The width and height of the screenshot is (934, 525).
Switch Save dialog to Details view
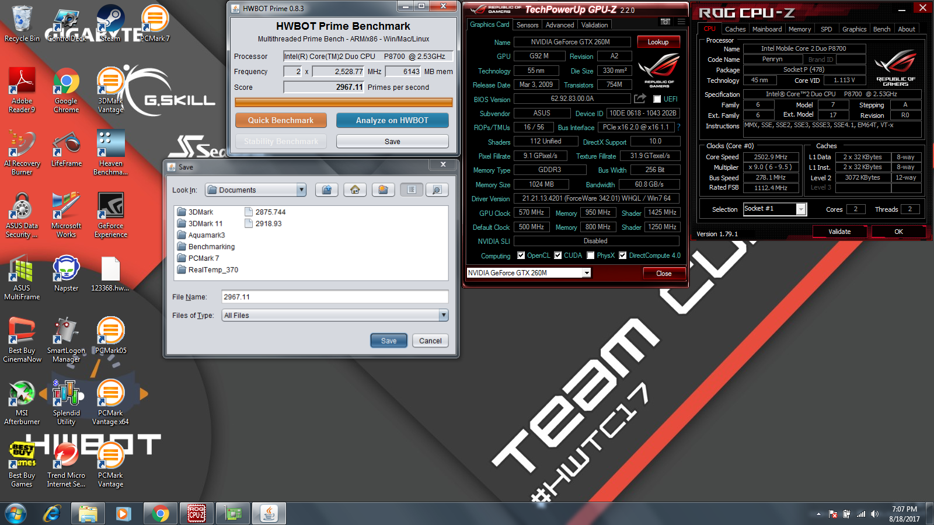point(437,190)
